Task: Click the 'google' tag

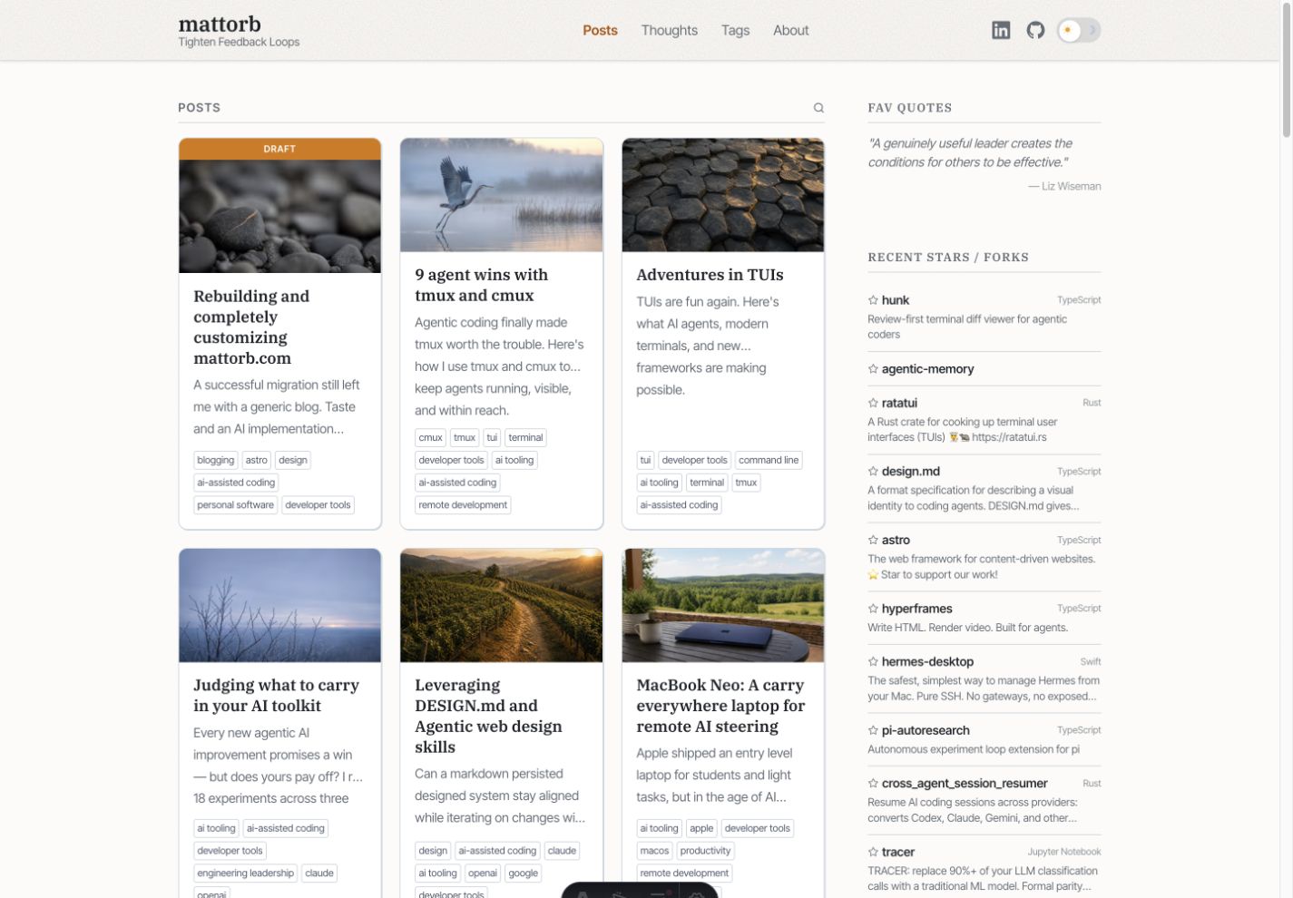Action: [524, 874]
